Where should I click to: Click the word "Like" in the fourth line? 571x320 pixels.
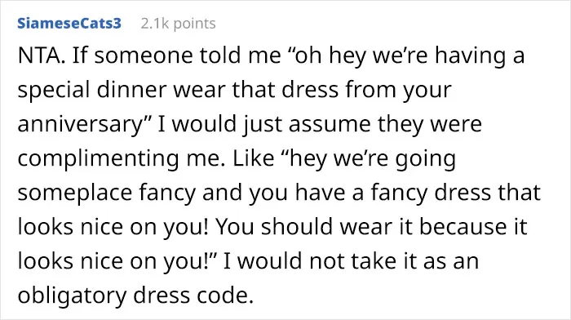[x=254, y=158]
